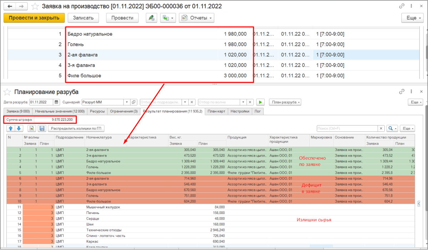Click the open-form icon next to Сценарий

[134, 102]
